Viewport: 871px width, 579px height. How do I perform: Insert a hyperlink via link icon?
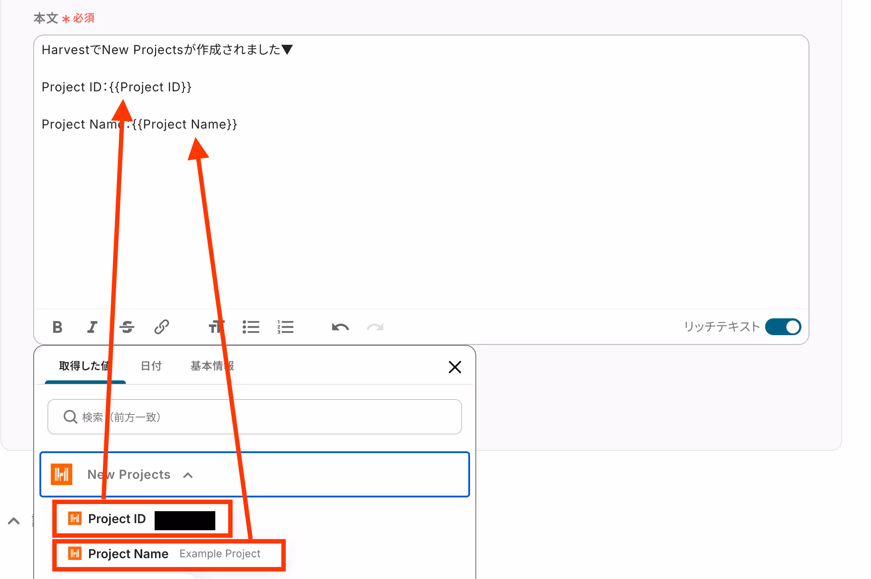[162, 327]
